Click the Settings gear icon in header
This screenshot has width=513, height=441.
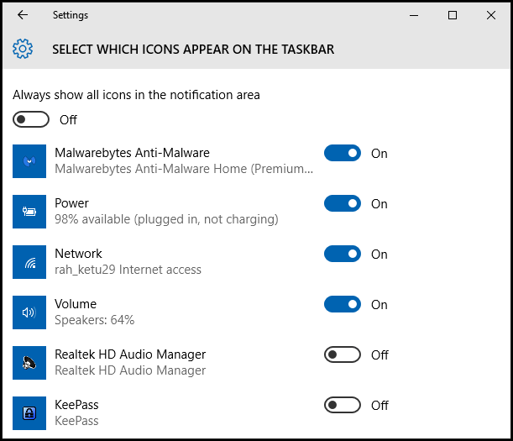click(x=23, y=49)
